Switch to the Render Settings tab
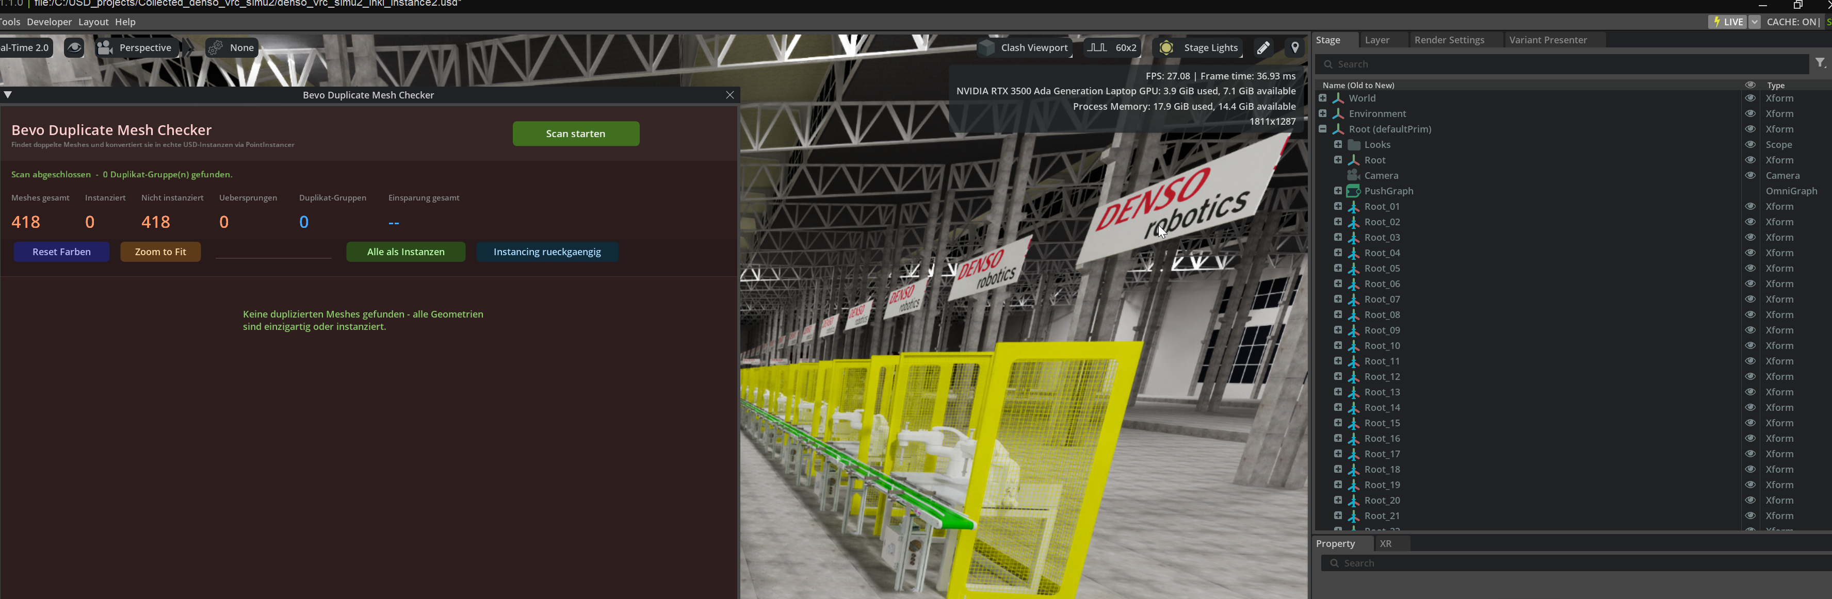Image resolution: width=1832 pixels, height=599 pixels. click(x=1449, y=40)
